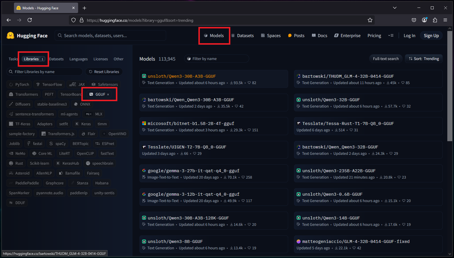
Task: Open bartowski/THUDM_GLM-4-32B-0414-GGUF model card
Action: click(x=368, y=79)
